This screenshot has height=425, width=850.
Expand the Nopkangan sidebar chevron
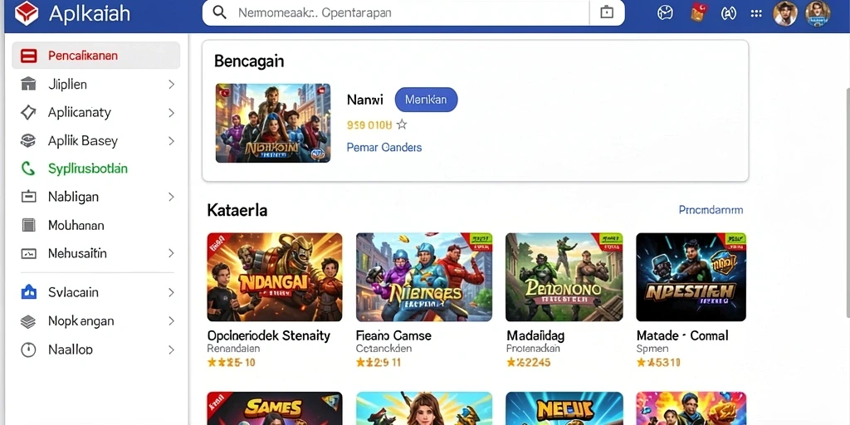pyautogui.click(x=171, y=321)
